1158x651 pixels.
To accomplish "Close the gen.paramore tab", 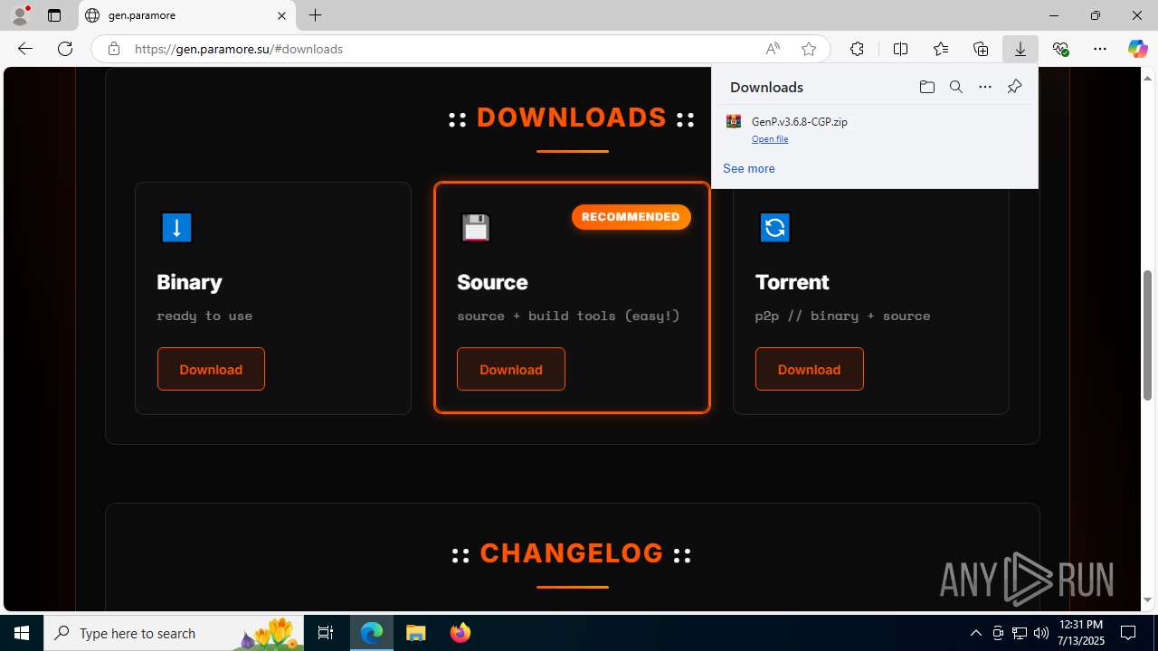I will coord(281,15).
